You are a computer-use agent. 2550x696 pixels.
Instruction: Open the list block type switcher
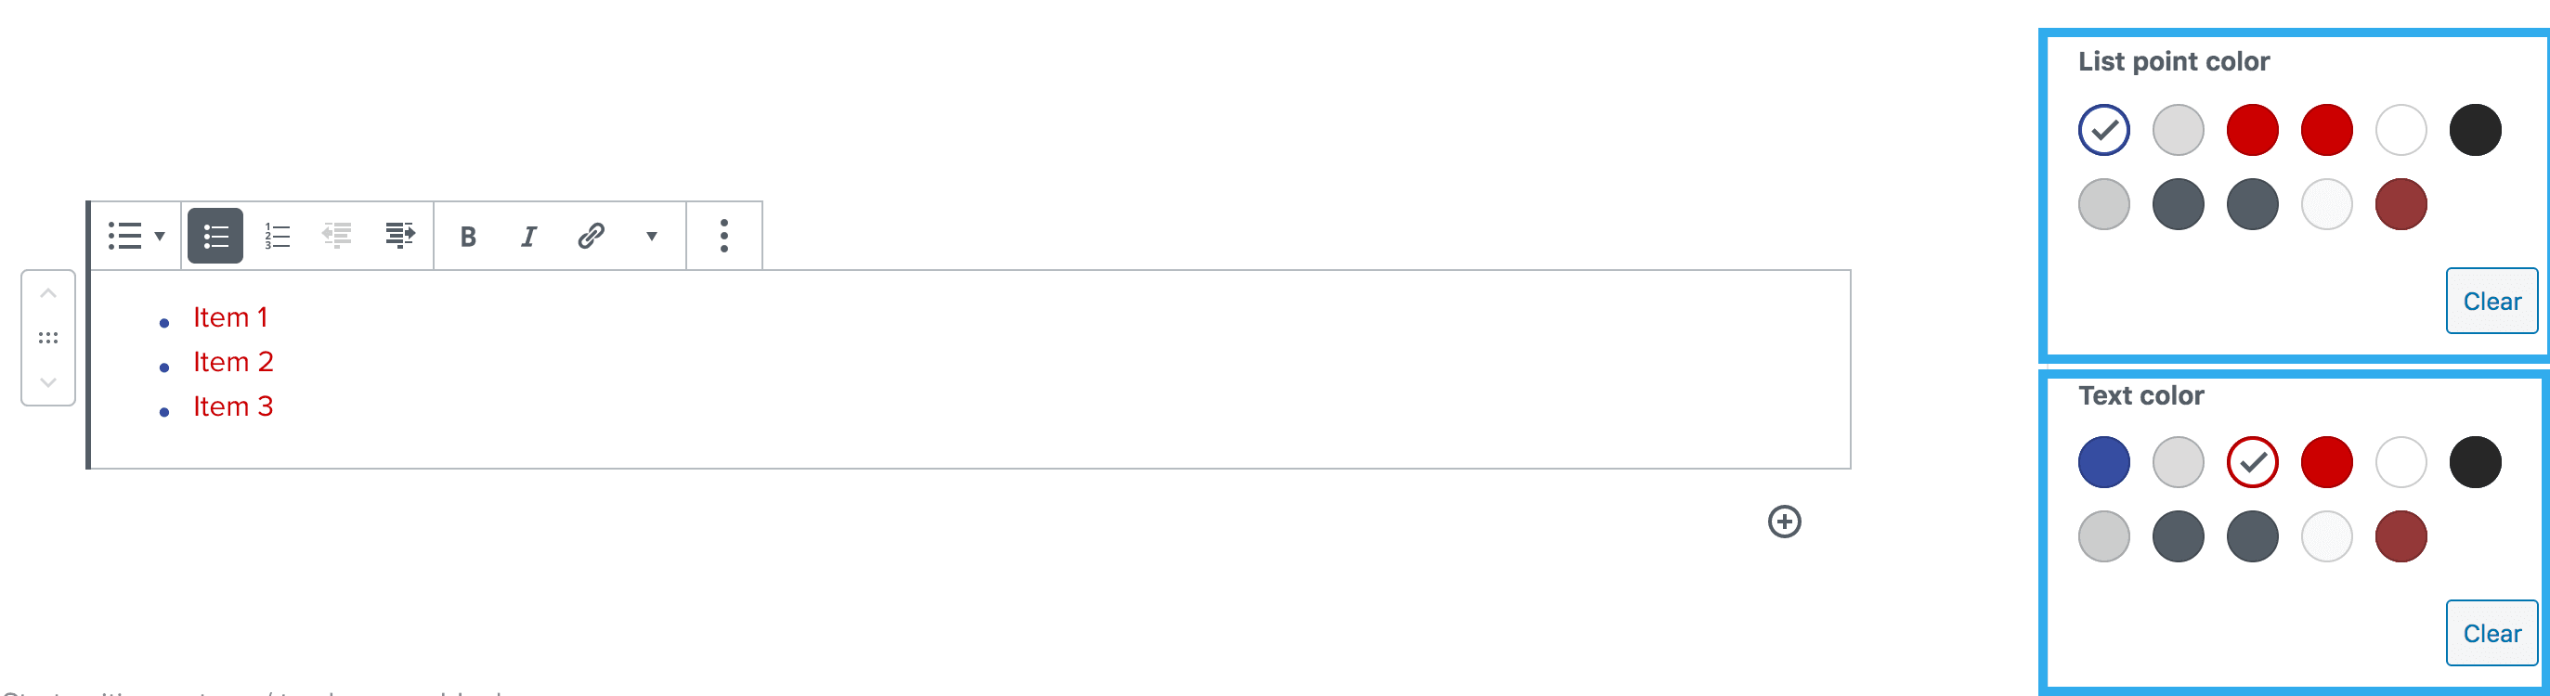pos(136,236)
